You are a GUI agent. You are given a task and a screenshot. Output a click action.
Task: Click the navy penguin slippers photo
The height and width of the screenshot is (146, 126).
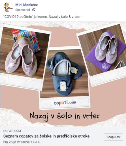pyautogui.click(x=65, y=73)
